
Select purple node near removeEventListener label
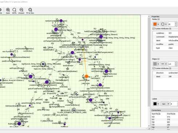pyautogui.click(x=72, y=53)
